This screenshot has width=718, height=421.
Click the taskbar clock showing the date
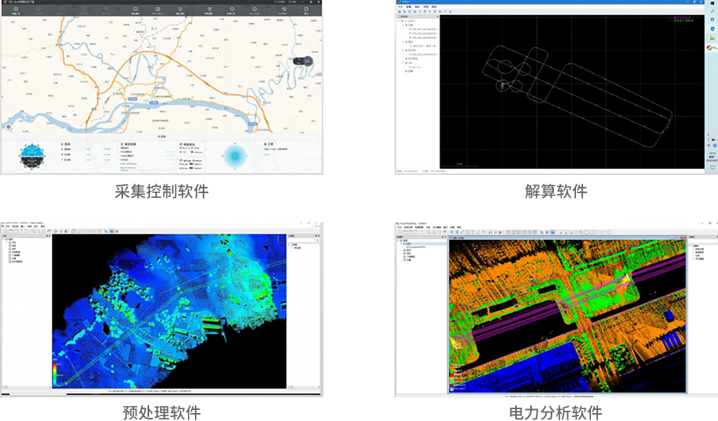[711, 156]
